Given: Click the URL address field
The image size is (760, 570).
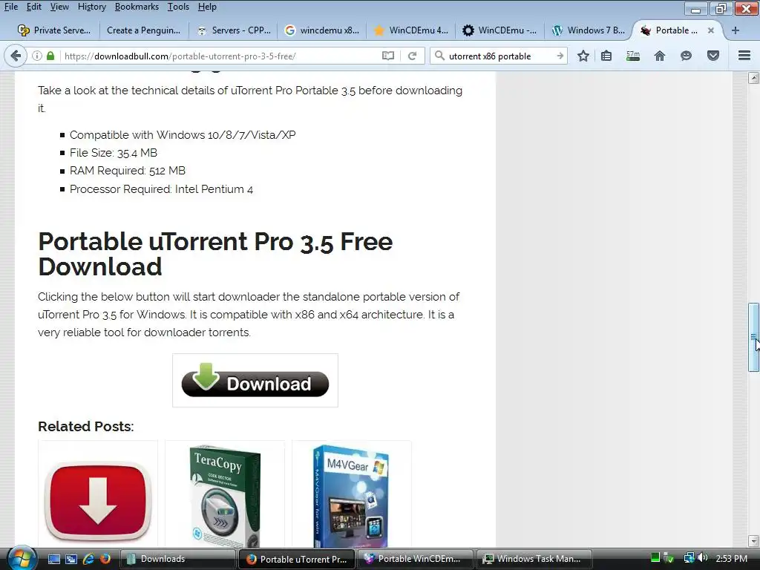Looking at the screenshot, I should click(220, 56).
